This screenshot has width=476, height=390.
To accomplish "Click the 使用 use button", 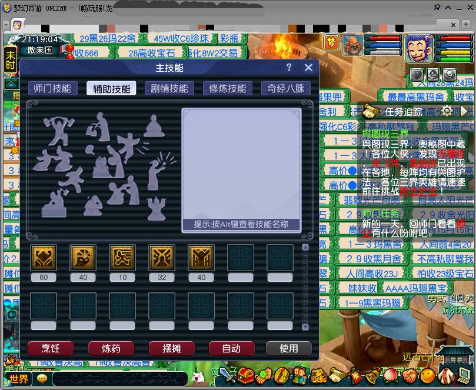I will tap(289, 348).
